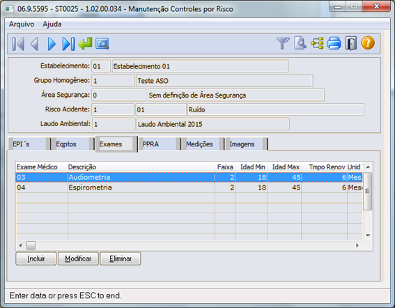Image resolution: width=395 pixels, height=308 pixels.
Task: Click the Ruído description field
Action: click(276, 109)
